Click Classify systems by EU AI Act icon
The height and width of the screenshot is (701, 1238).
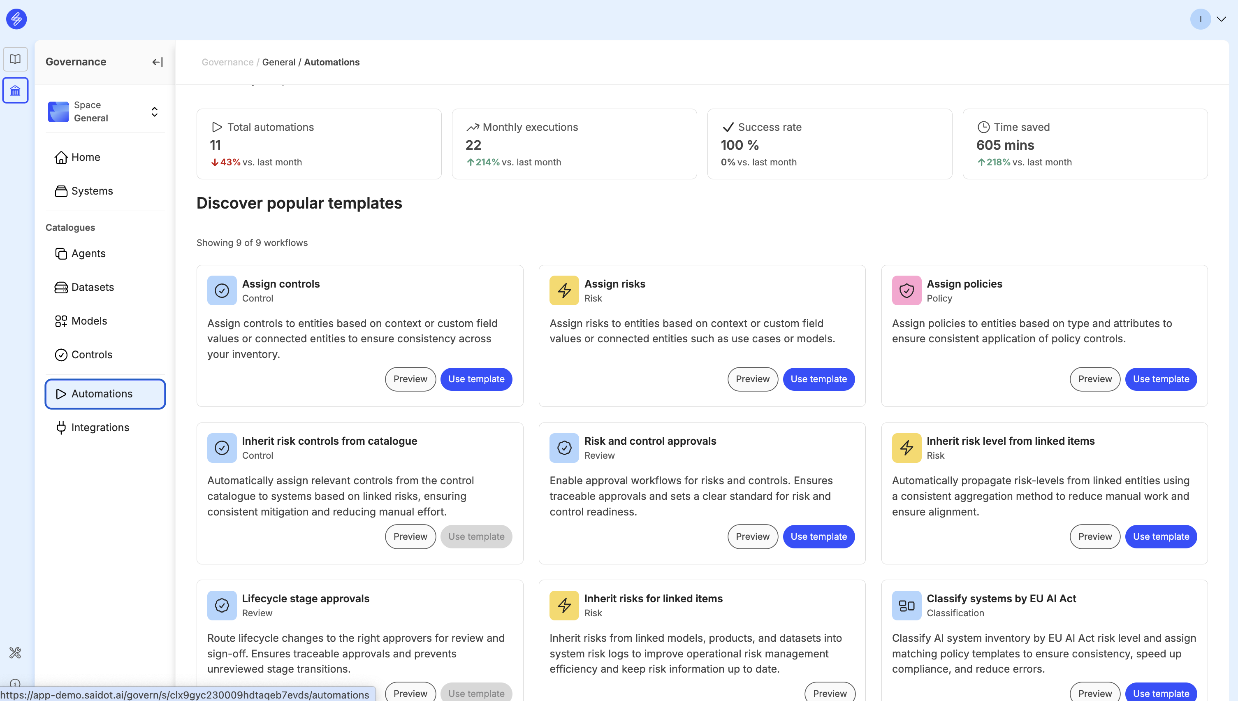pyautogui.click(x=907, y=605)
